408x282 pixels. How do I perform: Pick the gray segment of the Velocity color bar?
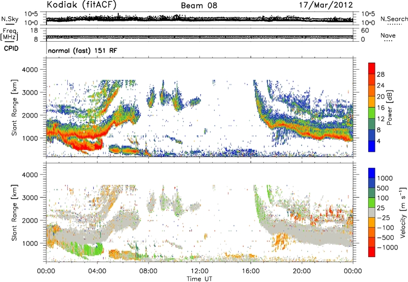[372, 212]
